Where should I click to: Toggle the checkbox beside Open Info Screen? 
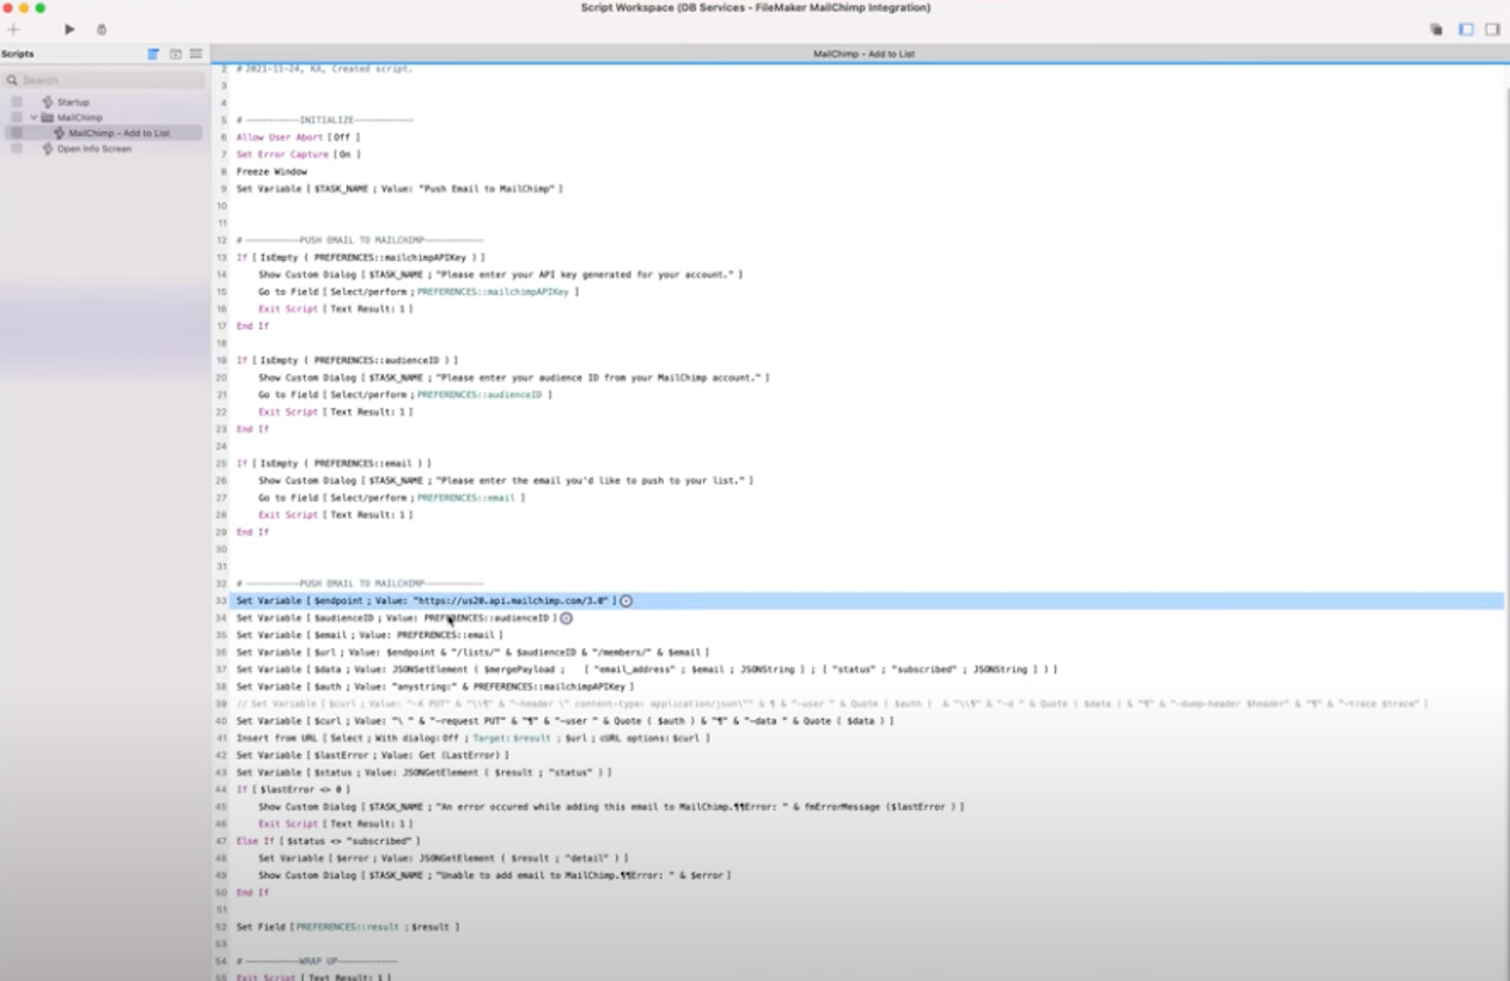pyautogui.click(x=17, y=149)
